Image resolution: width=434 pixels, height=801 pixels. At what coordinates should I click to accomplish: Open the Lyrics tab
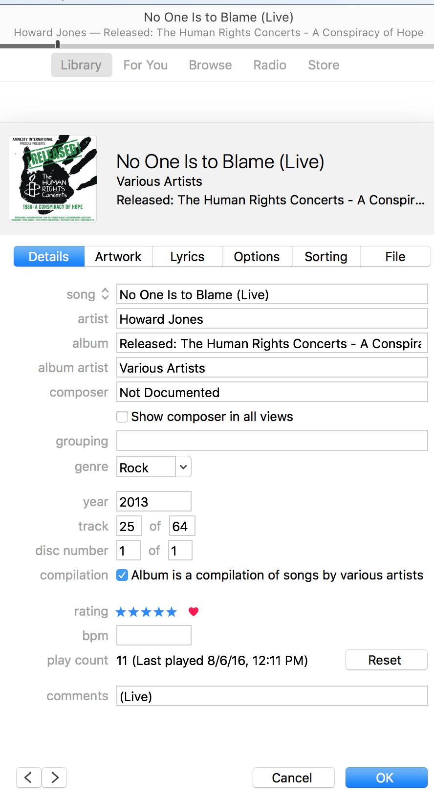pyautogui.click(x=187, y=257)
